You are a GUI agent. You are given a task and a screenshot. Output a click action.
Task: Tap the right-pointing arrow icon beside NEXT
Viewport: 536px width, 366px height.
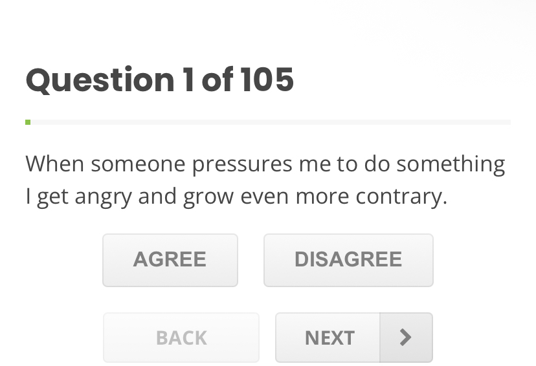[x=406, y=338]
